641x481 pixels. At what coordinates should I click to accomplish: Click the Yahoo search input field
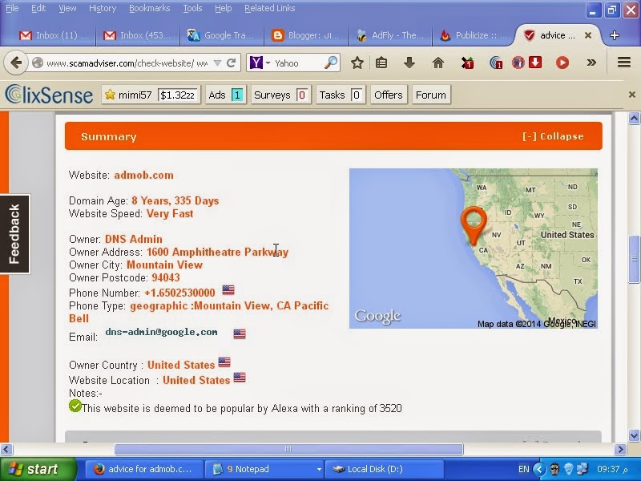click(297, 63)
